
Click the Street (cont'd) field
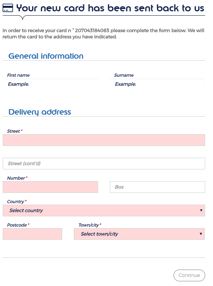(x=104, y=164)
